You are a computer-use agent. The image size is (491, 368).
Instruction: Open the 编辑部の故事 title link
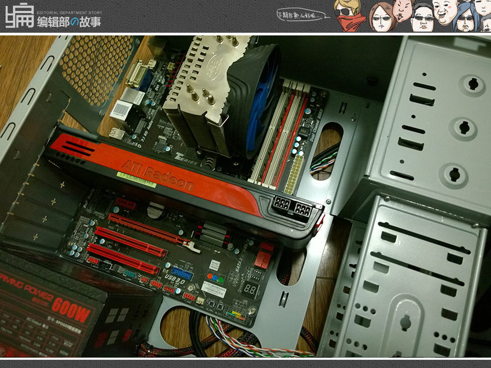click(69, 21)
